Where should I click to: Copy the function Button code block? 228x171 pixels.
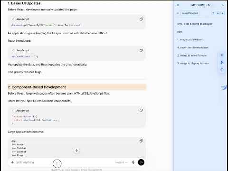coord(141,111)
